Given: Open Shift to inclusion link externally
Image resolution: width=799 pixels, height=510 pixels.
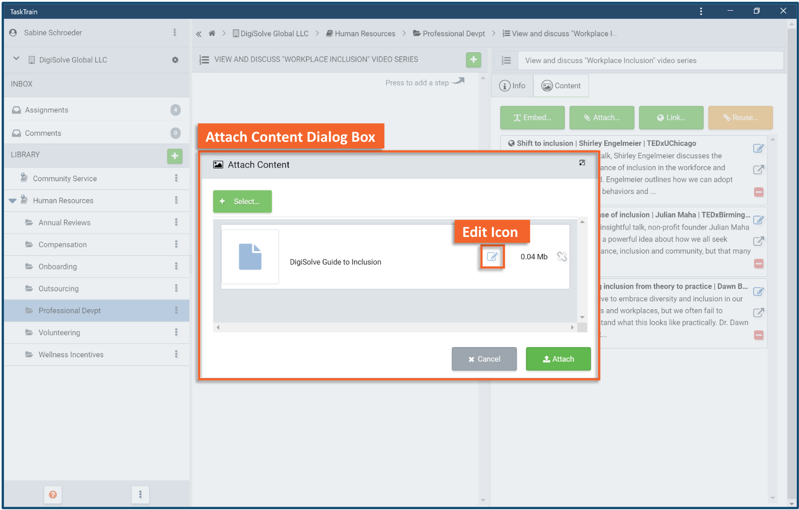Looking at the screenshot, I should 759,170.
